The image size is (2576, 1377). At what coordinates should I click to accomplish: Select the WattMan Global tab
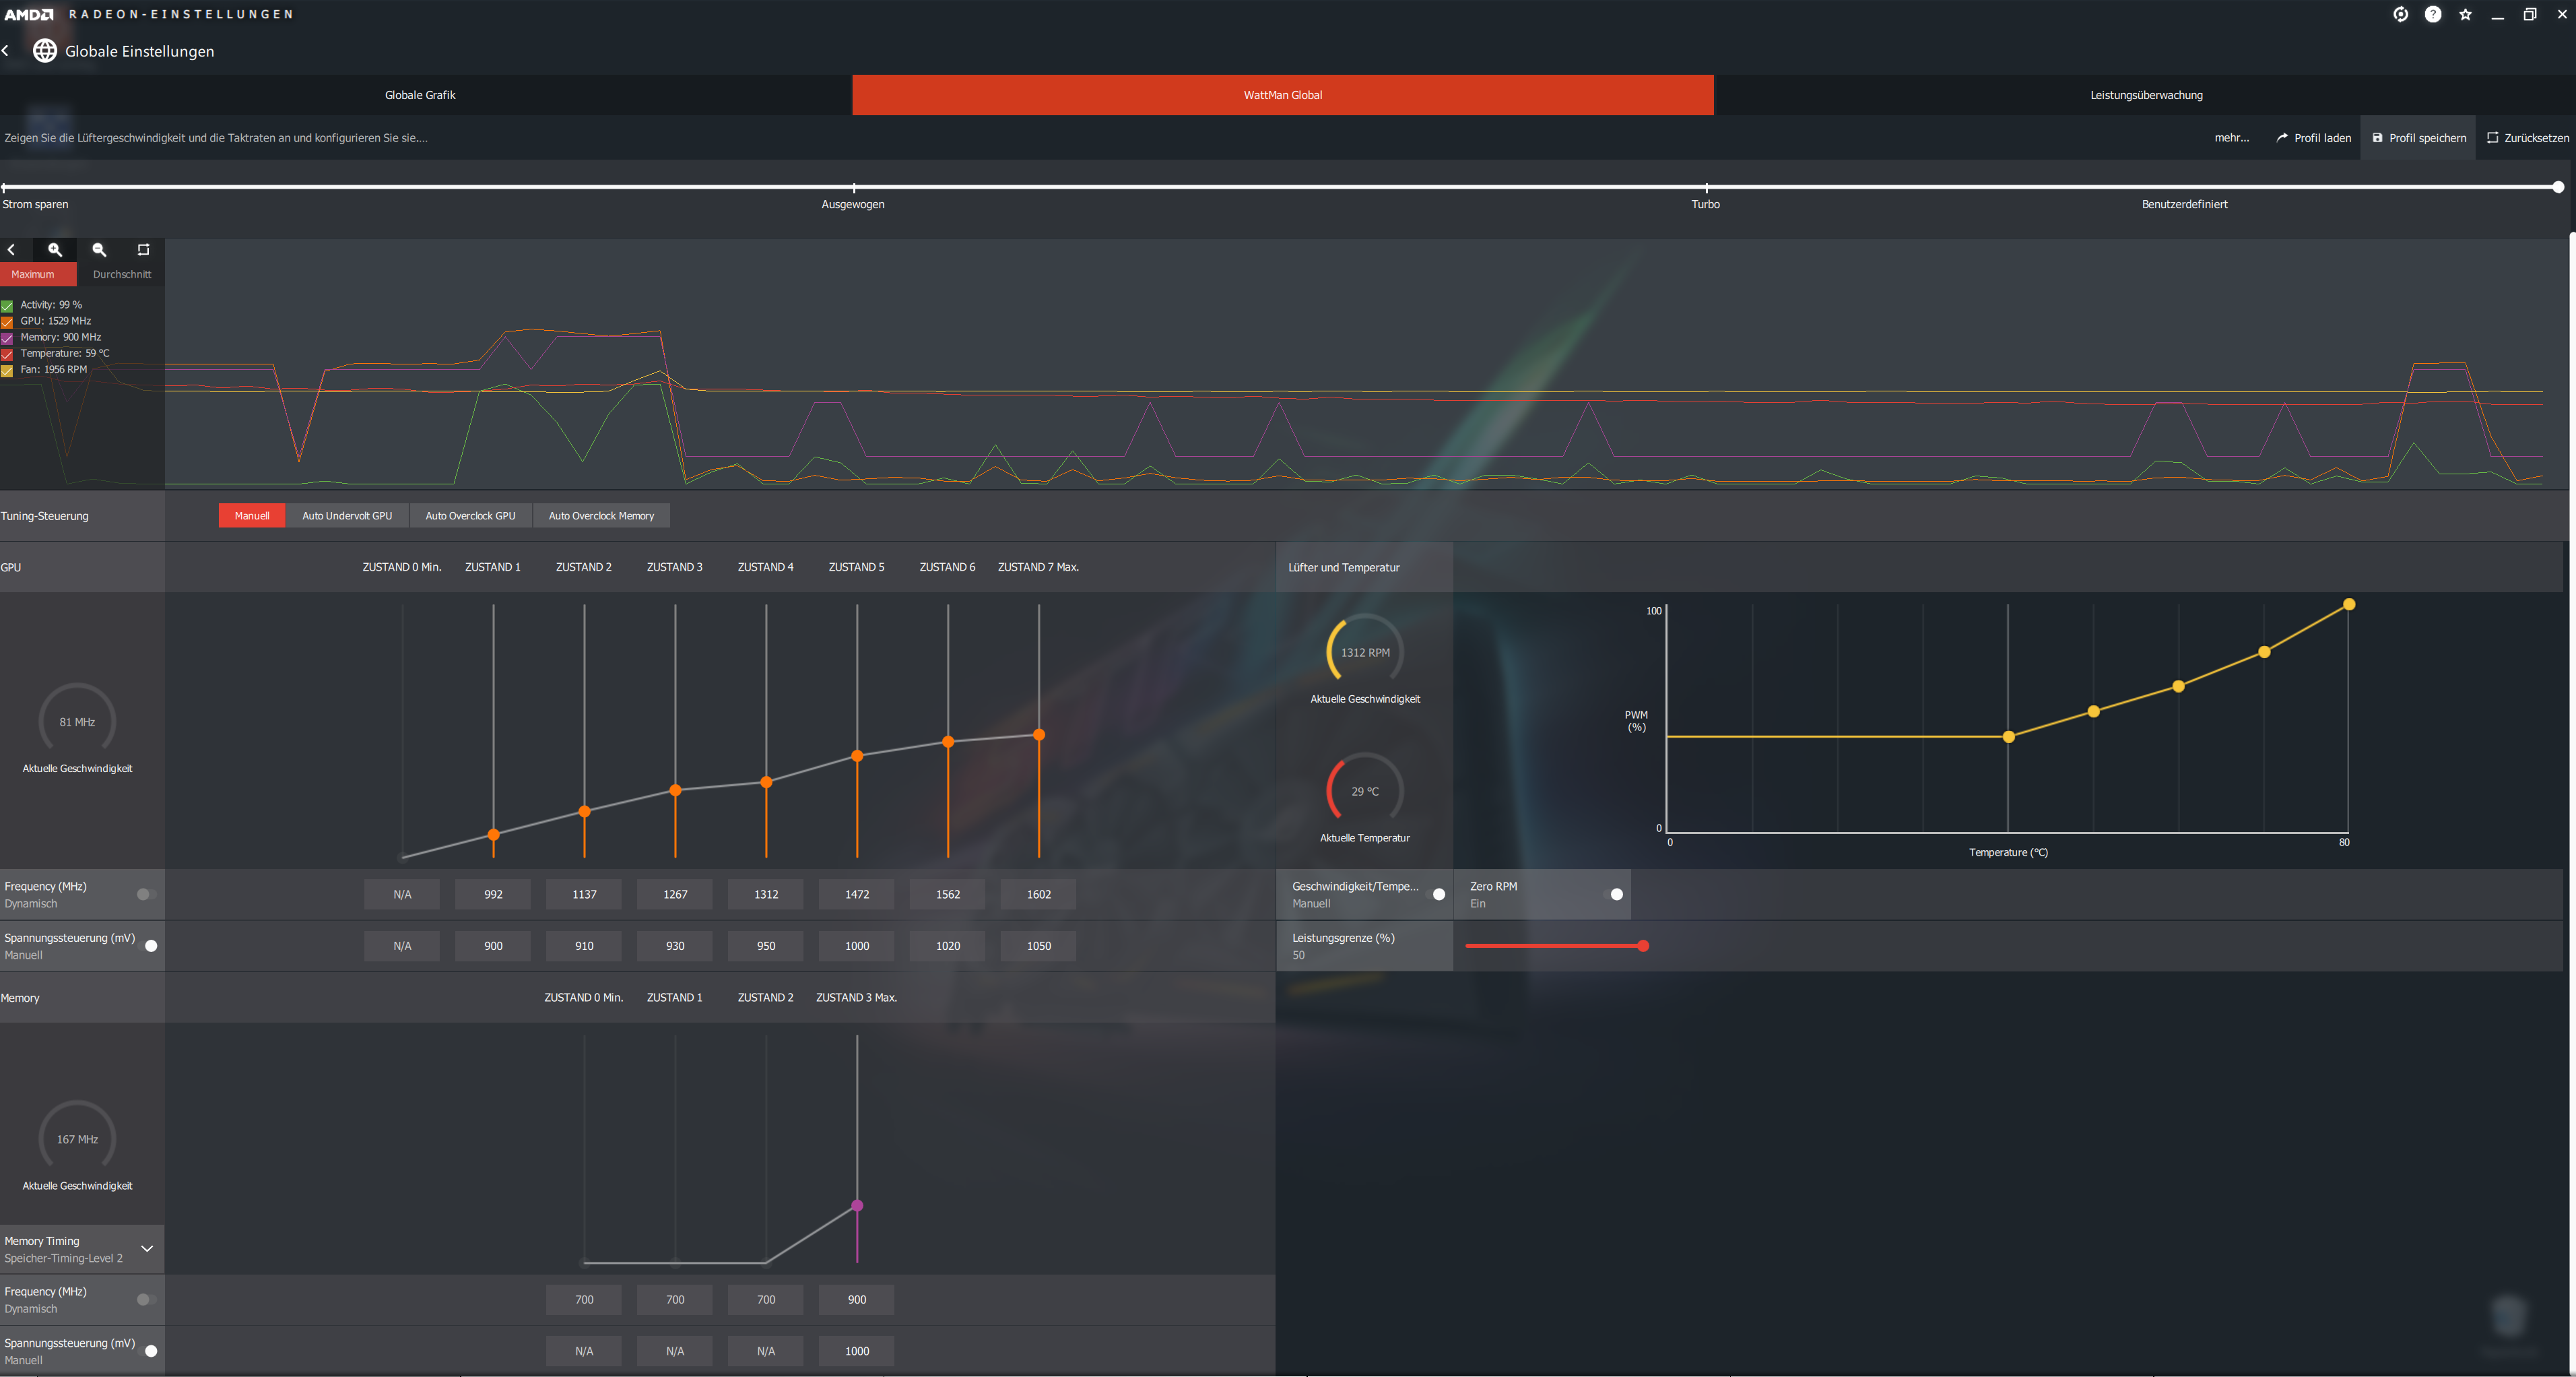tap(1283, 95)
